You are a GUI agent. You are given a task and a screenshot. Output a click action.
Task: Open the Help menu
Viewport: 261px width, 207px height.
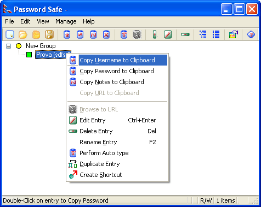point(89,21)
